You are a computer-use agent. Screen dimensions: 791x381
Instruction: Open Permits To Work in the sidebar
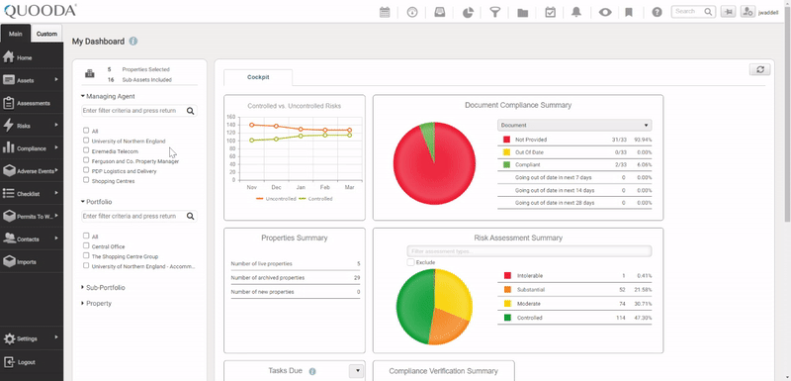point(32,217)
